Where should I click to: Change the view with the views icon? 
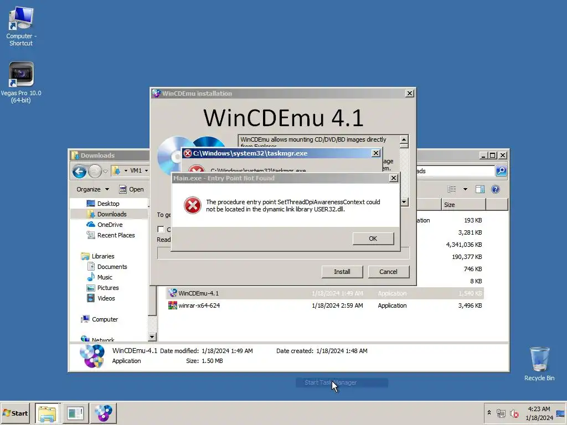pyautogui.click(x=452, y=189)
